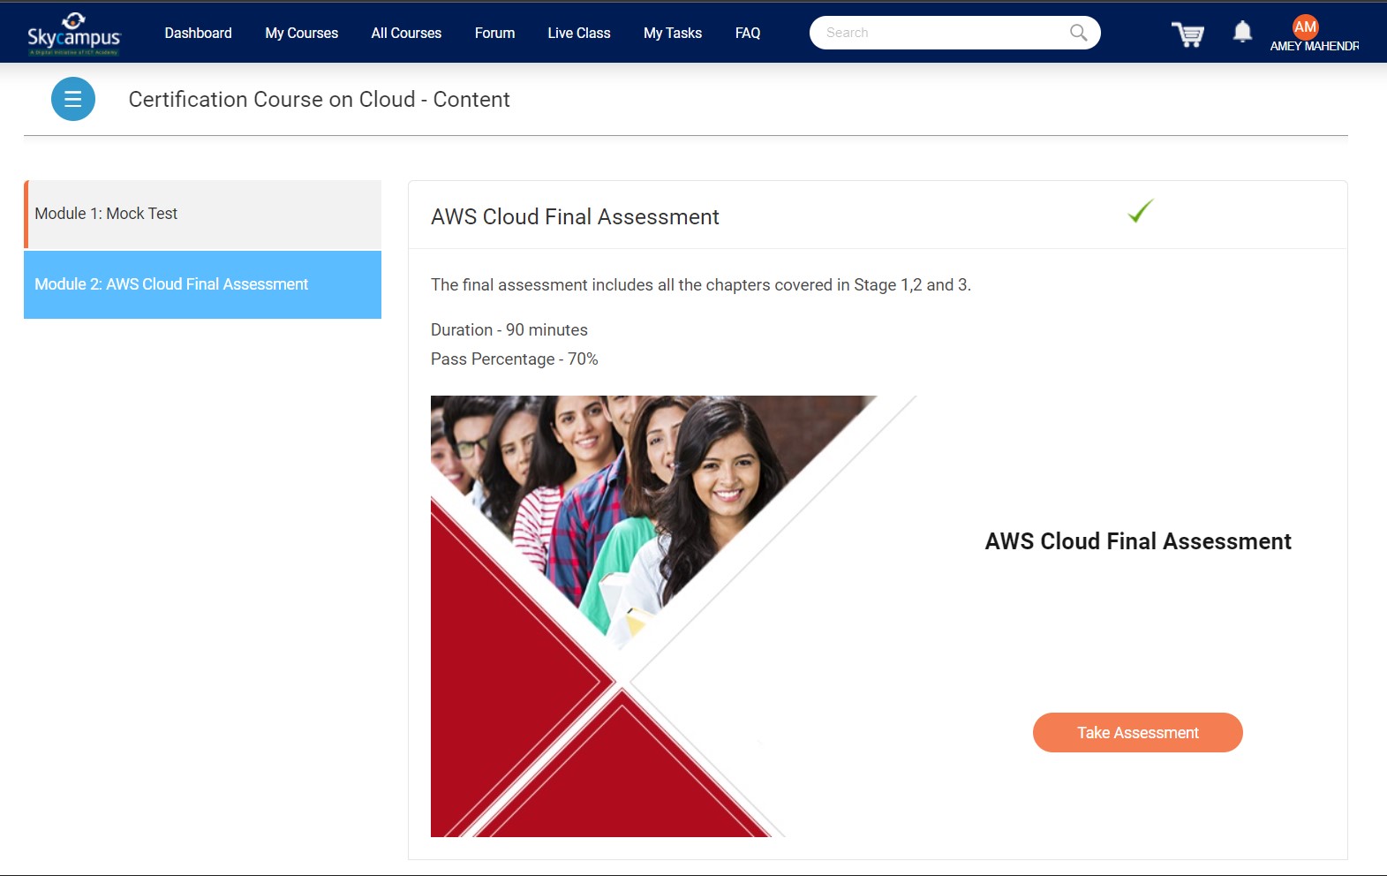Click the green completion checkmark
Viewport: 1387px width, 876px height.
click(1141, 210)
